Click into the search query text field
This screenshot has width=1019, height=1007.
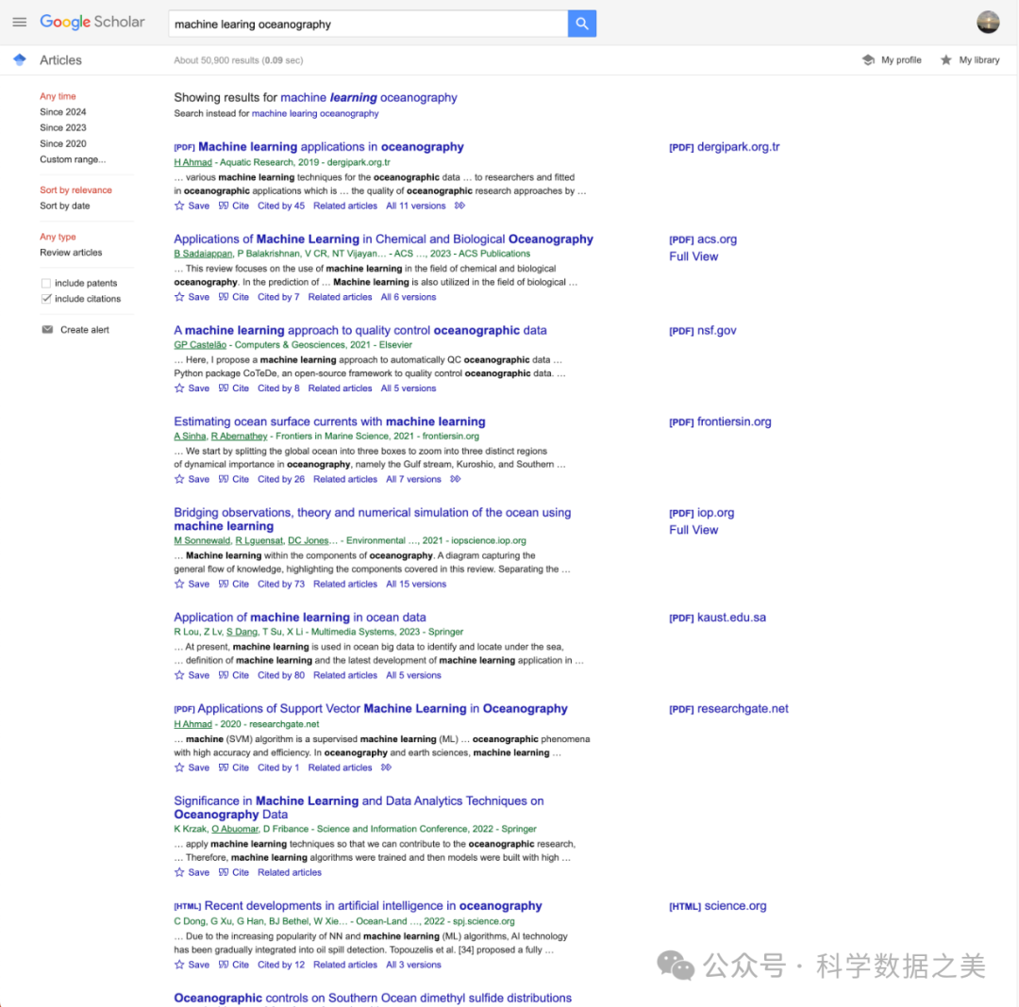click(x=366, y=25)
